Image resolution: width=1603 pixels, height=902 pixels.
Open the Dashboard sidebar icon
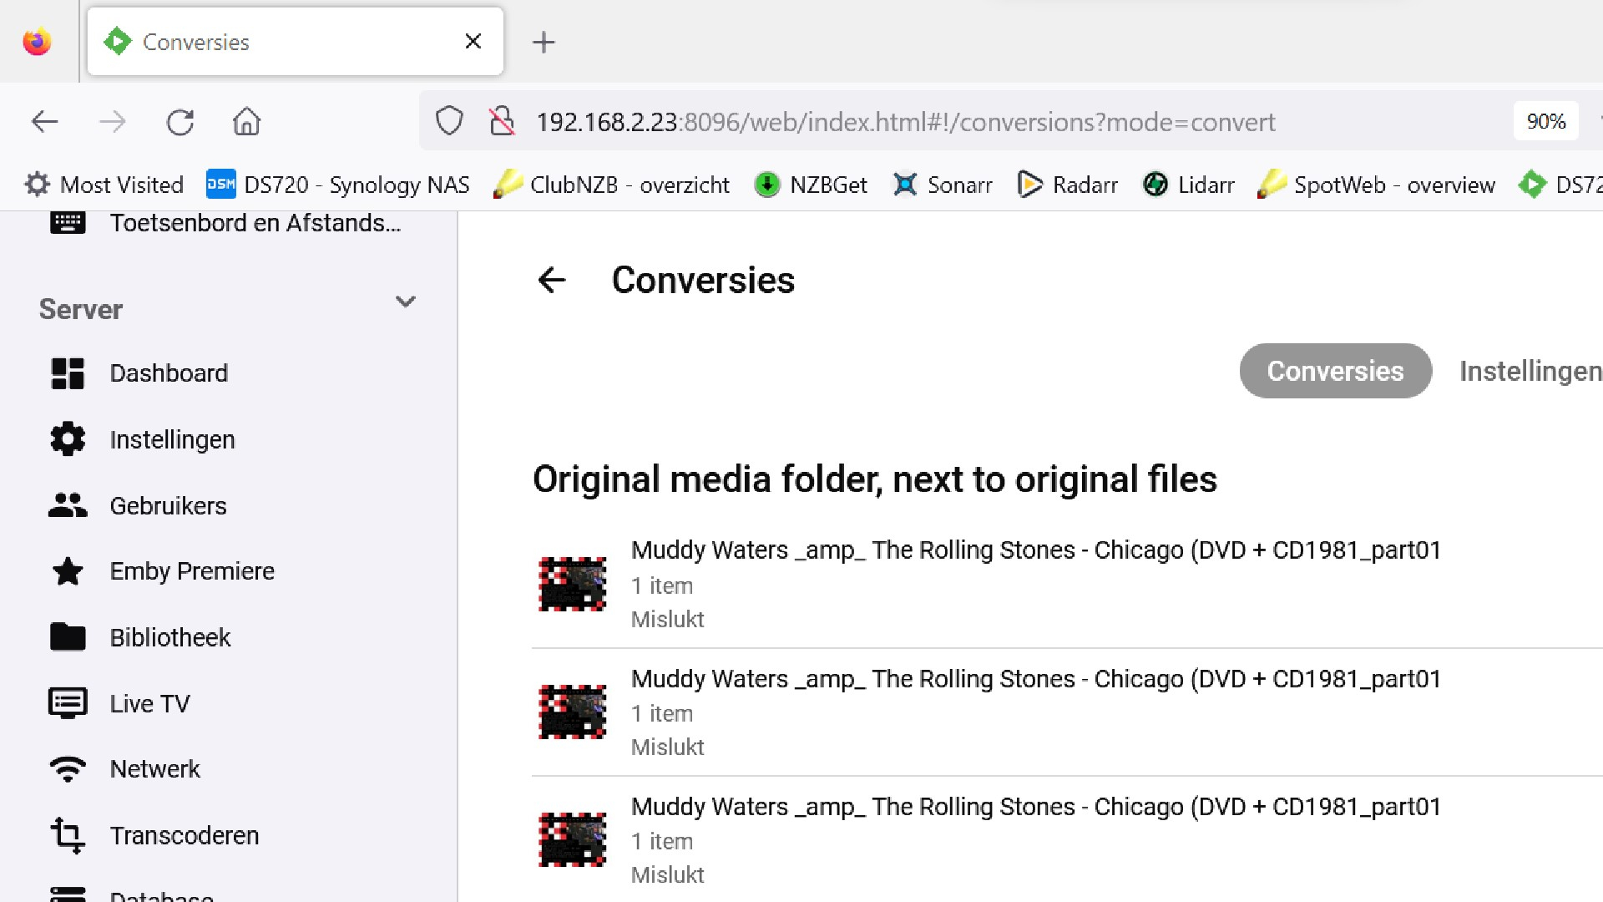coord(68,373)
